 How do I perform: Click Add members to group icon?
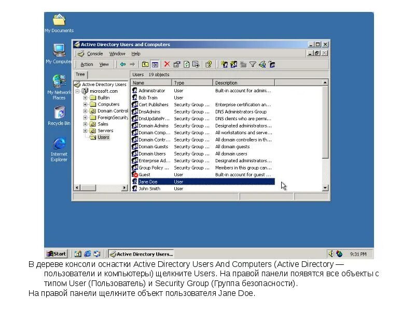pyautogui.click(x=272, y=64)
